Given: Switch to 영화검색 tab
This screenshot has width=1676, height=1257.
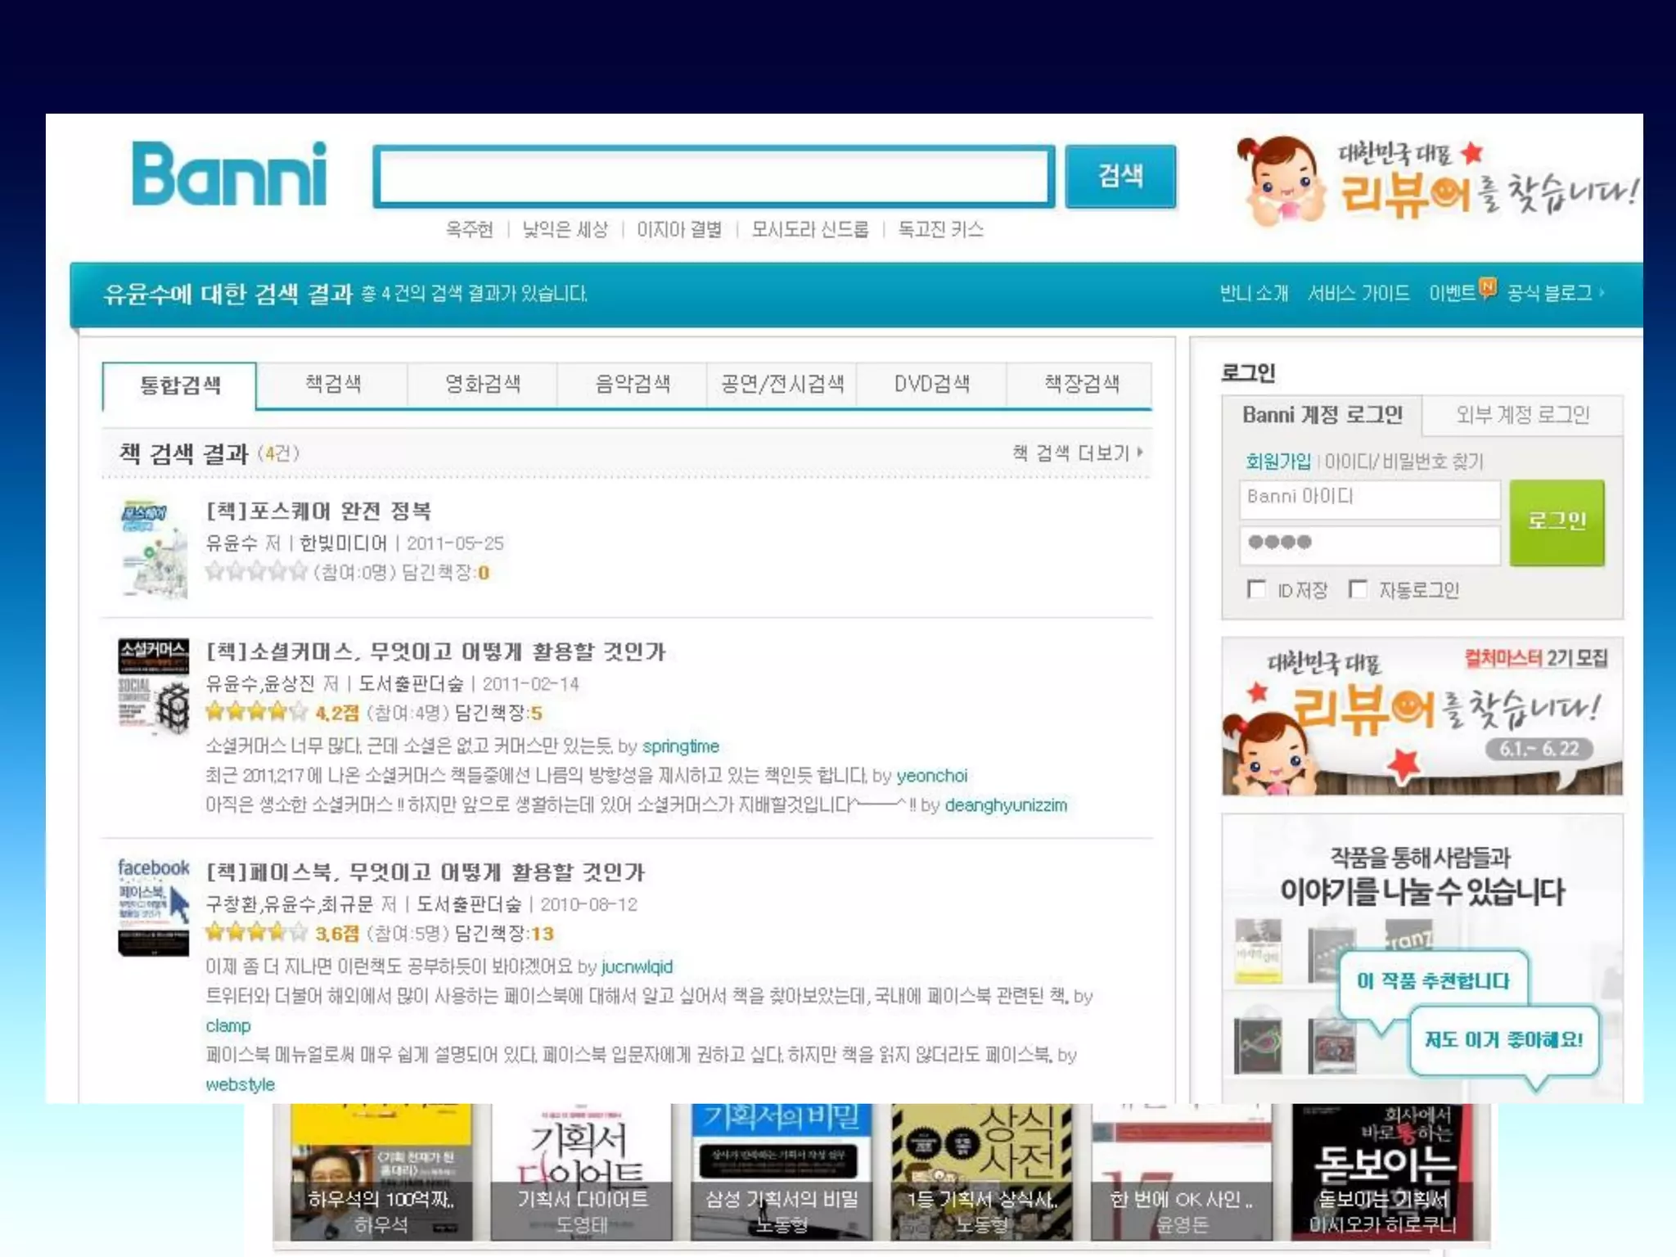Looking at the screenshot, I should pyautogui.click(x=482, y=384).
